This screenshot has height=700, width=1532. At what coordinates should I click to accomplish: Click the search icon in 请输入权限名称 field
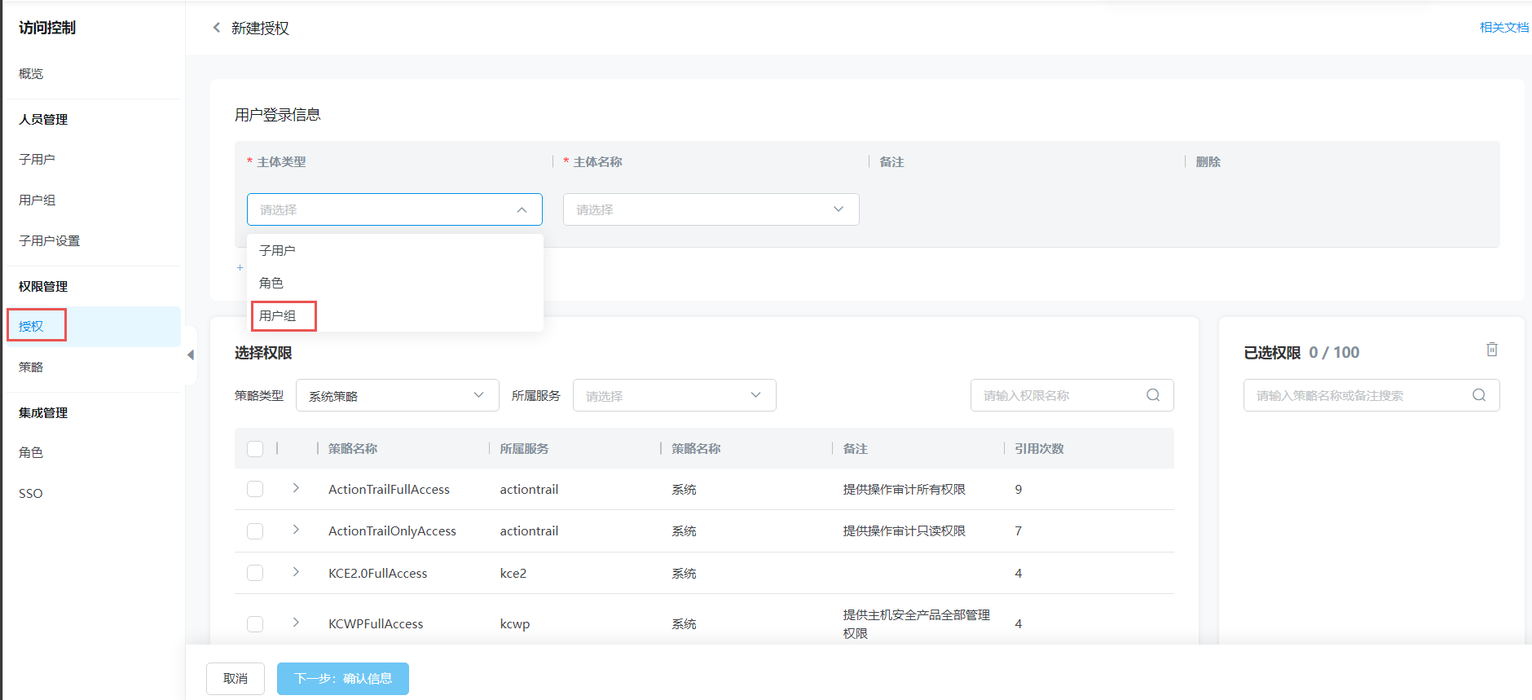point(1152,395)
